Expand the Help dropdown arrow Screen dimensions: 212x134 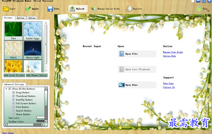point(208,11)
